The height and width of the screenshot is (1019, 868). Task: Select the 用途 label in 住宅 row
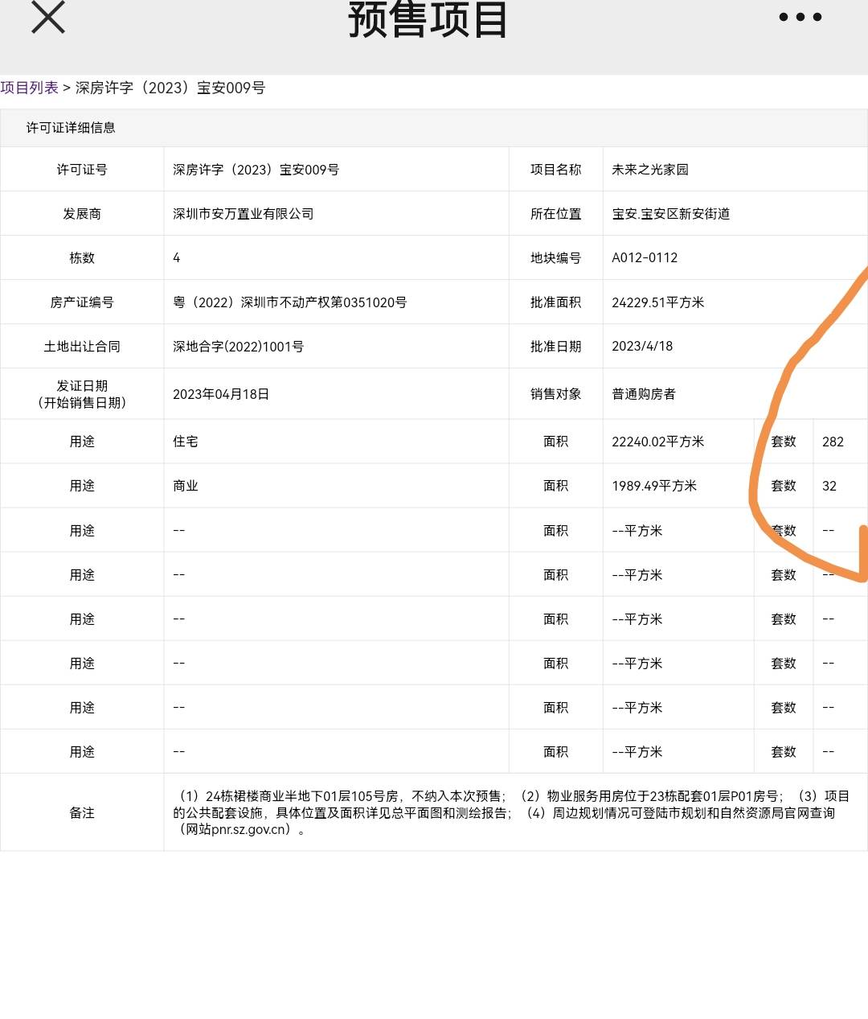[82, 442]
